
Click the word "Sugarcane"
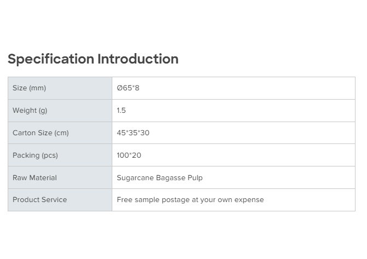[x=135, y=178]
